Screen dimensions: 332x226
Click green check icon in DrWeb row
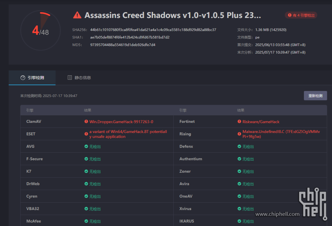point(86,184)
